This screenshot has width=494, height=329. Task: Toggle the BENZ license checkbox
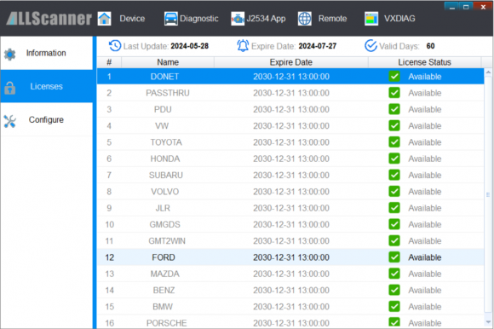coord(394,290)
